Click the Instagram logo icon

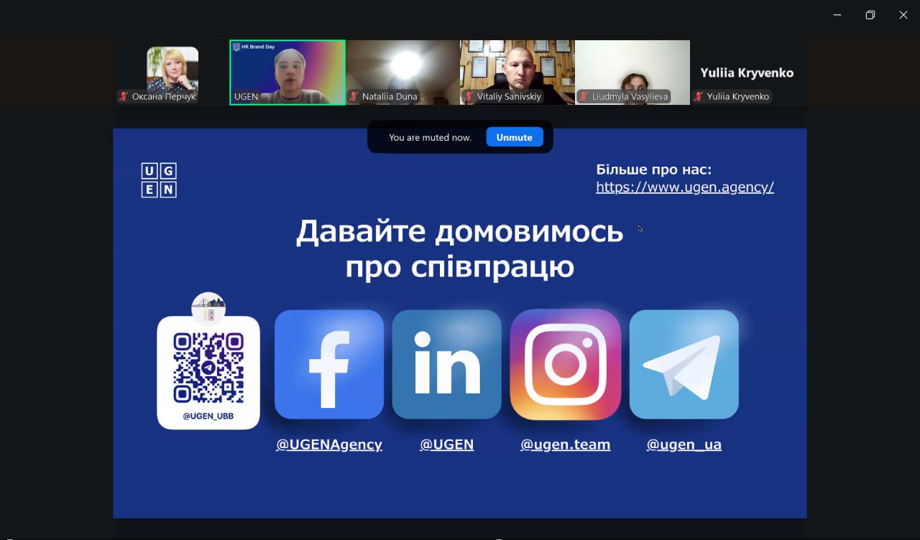pyautogui.click(x=565, y=364)
